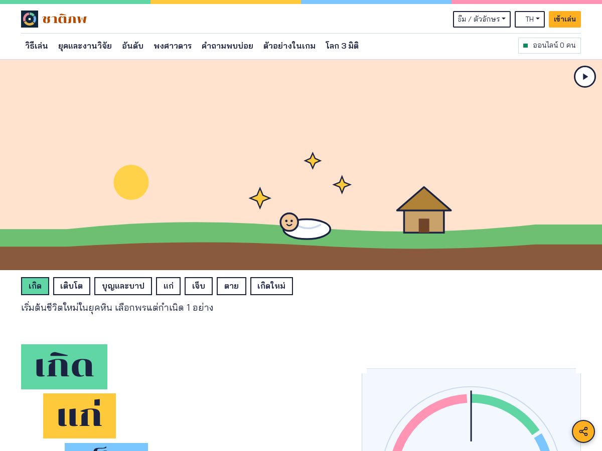Go to the อันดับ page
The height and width of the screenshot is (451, 602).
coord(132,46)
